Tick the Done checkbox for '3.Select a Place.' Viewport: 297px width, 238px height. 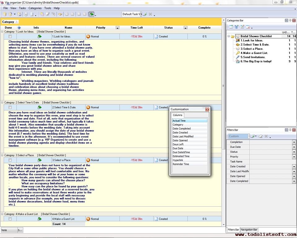pyautogui.click(x=10, y=160)
